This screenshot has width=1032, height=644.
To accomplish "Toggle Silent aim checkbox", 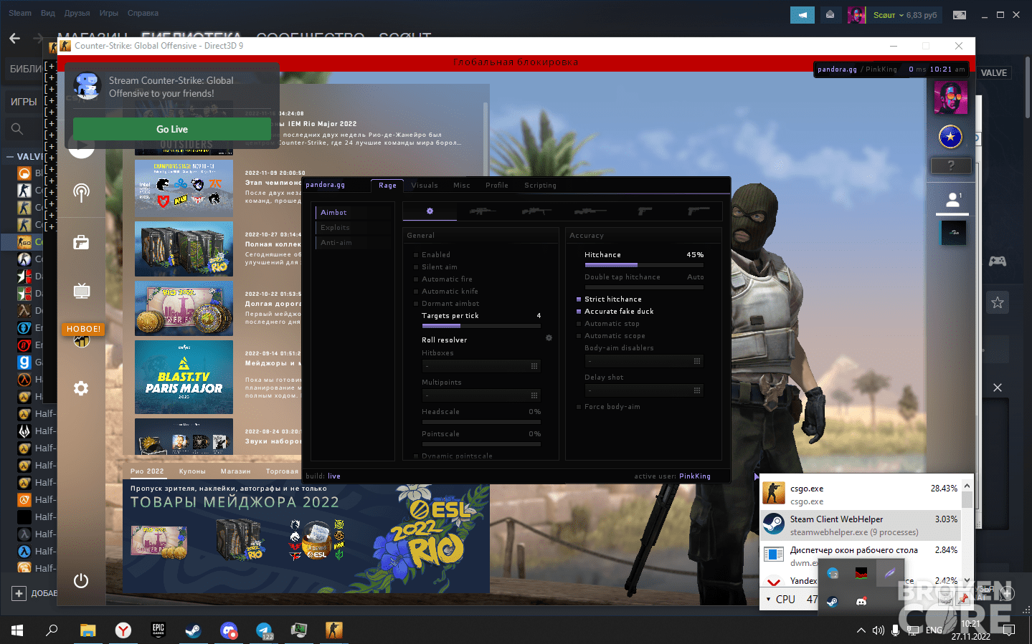I will pyautogui.click(x=416, y=267).
